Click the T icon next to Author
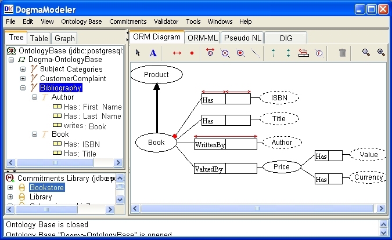The height and width of the screenshot is (240, 392). coord(45,97)
